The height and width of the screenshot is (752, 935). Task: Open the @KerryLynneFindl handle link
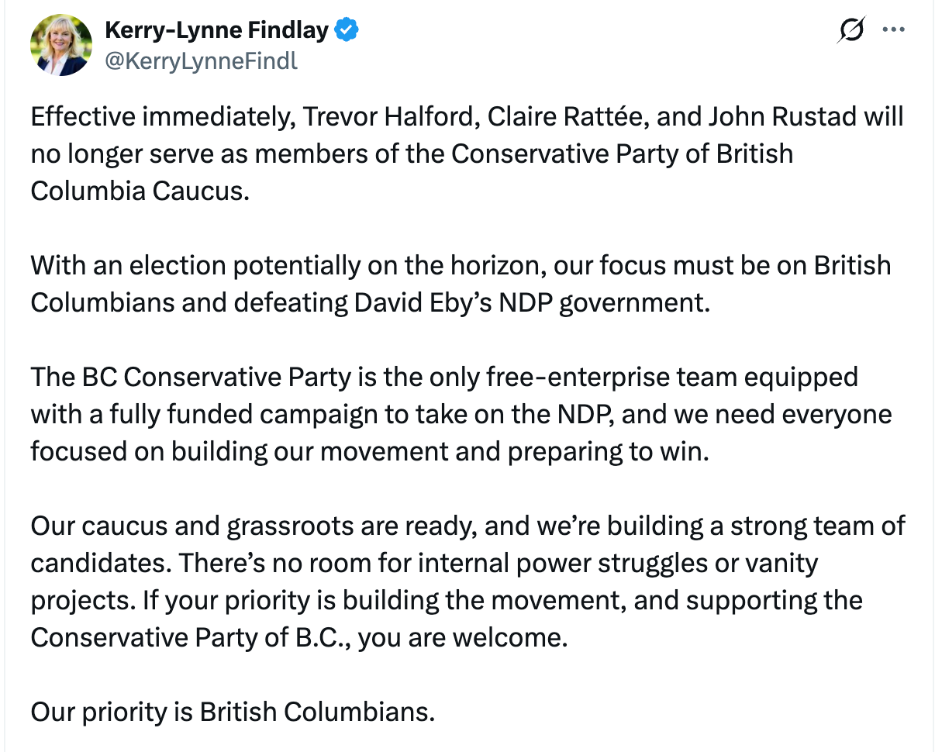point(201,60)
